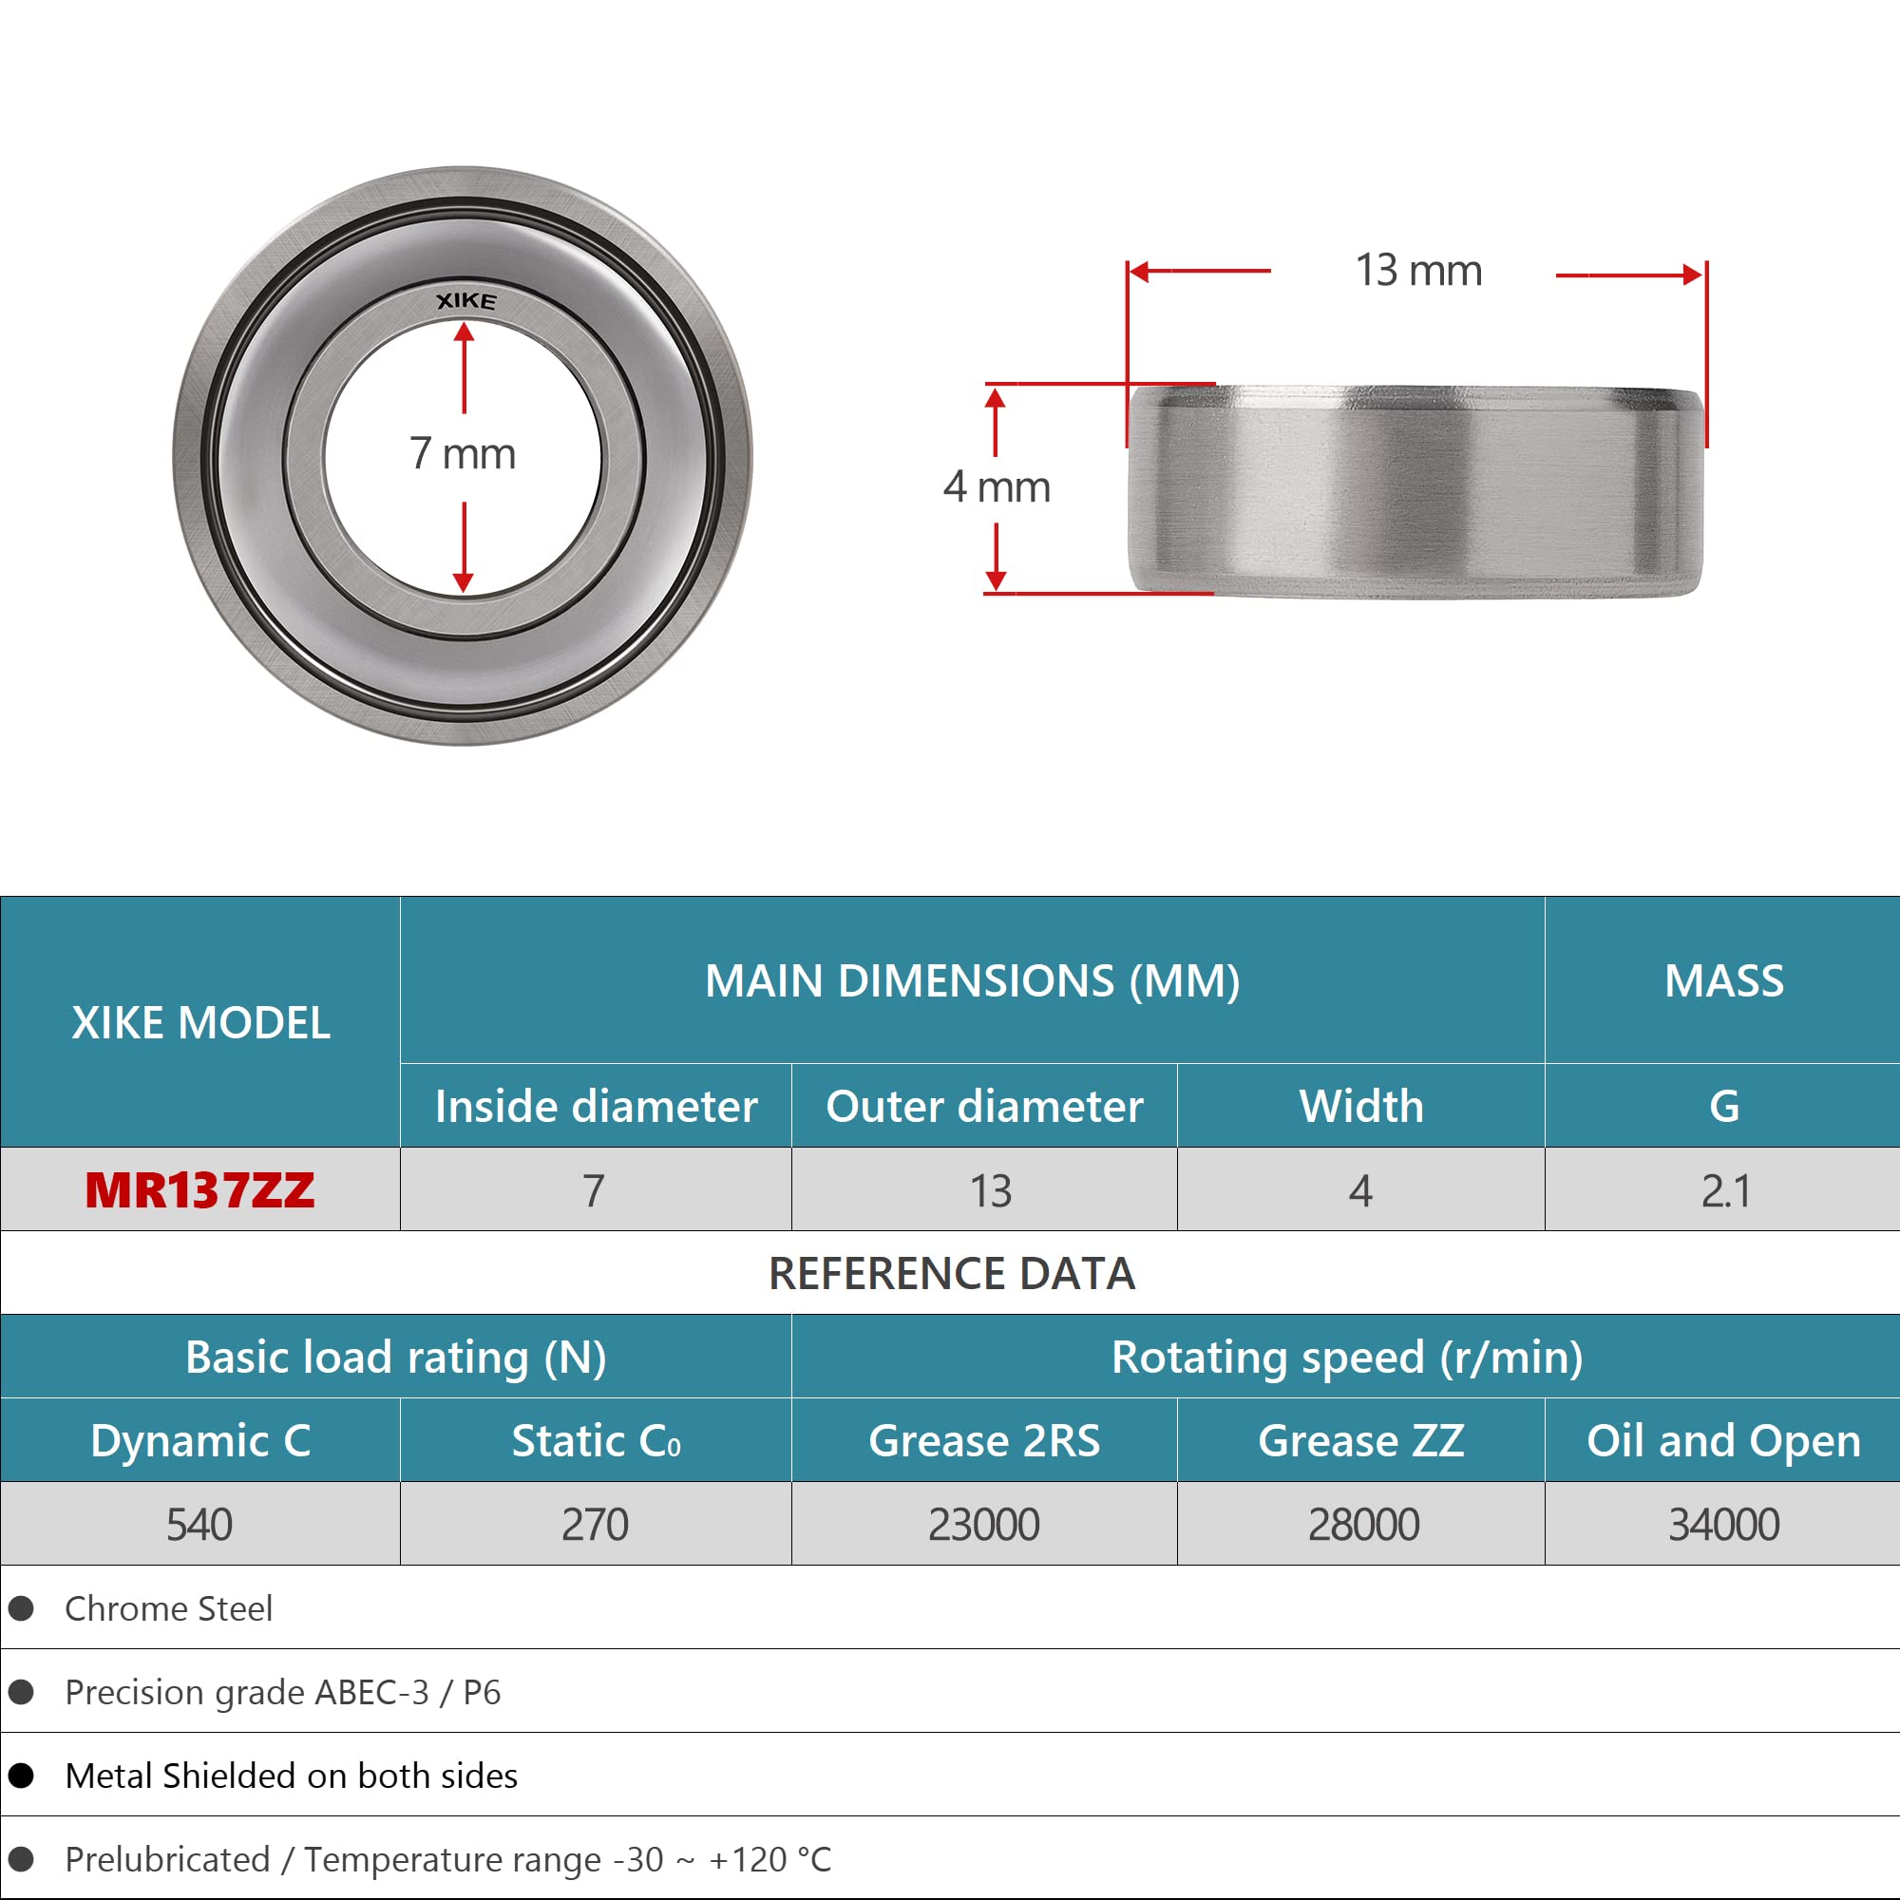
Task: Click the Outer diameter column header
Action: point(984,1107)
